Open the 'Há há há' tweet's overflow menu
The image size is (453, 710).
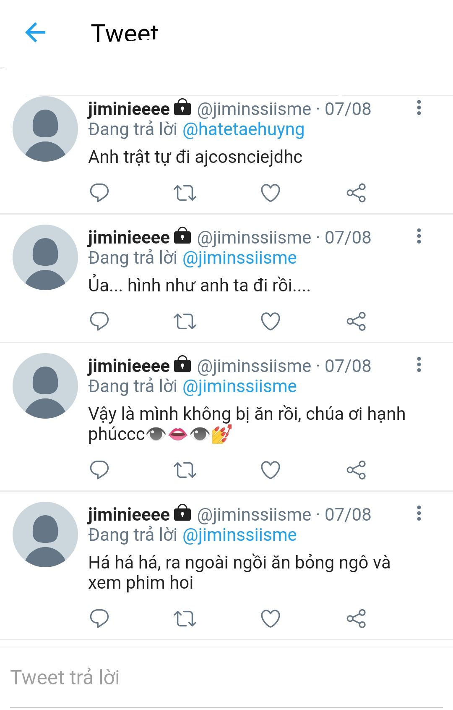[x=419, y=514]
